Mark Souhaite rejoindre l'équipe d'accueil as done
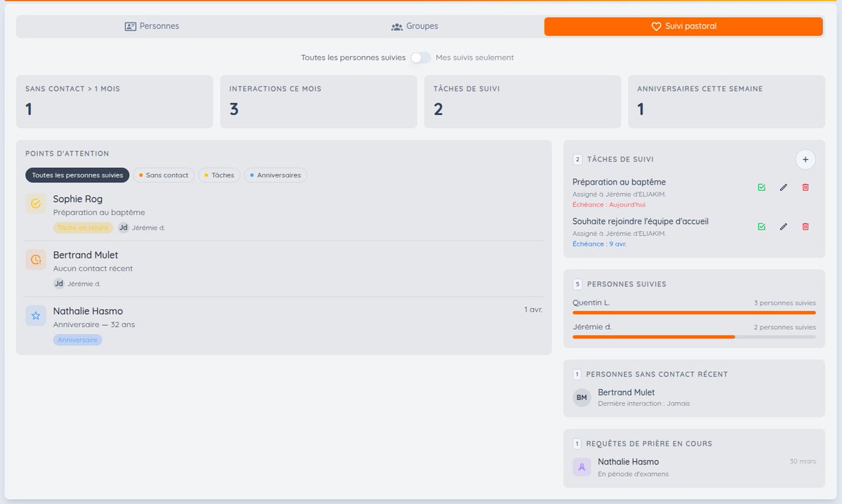This screenshot has height=504, width=842. [x=761, y=227]
